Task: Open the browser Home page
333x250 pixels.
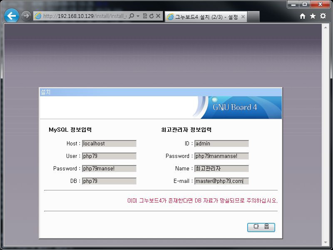Action: [x=303, y=16]
